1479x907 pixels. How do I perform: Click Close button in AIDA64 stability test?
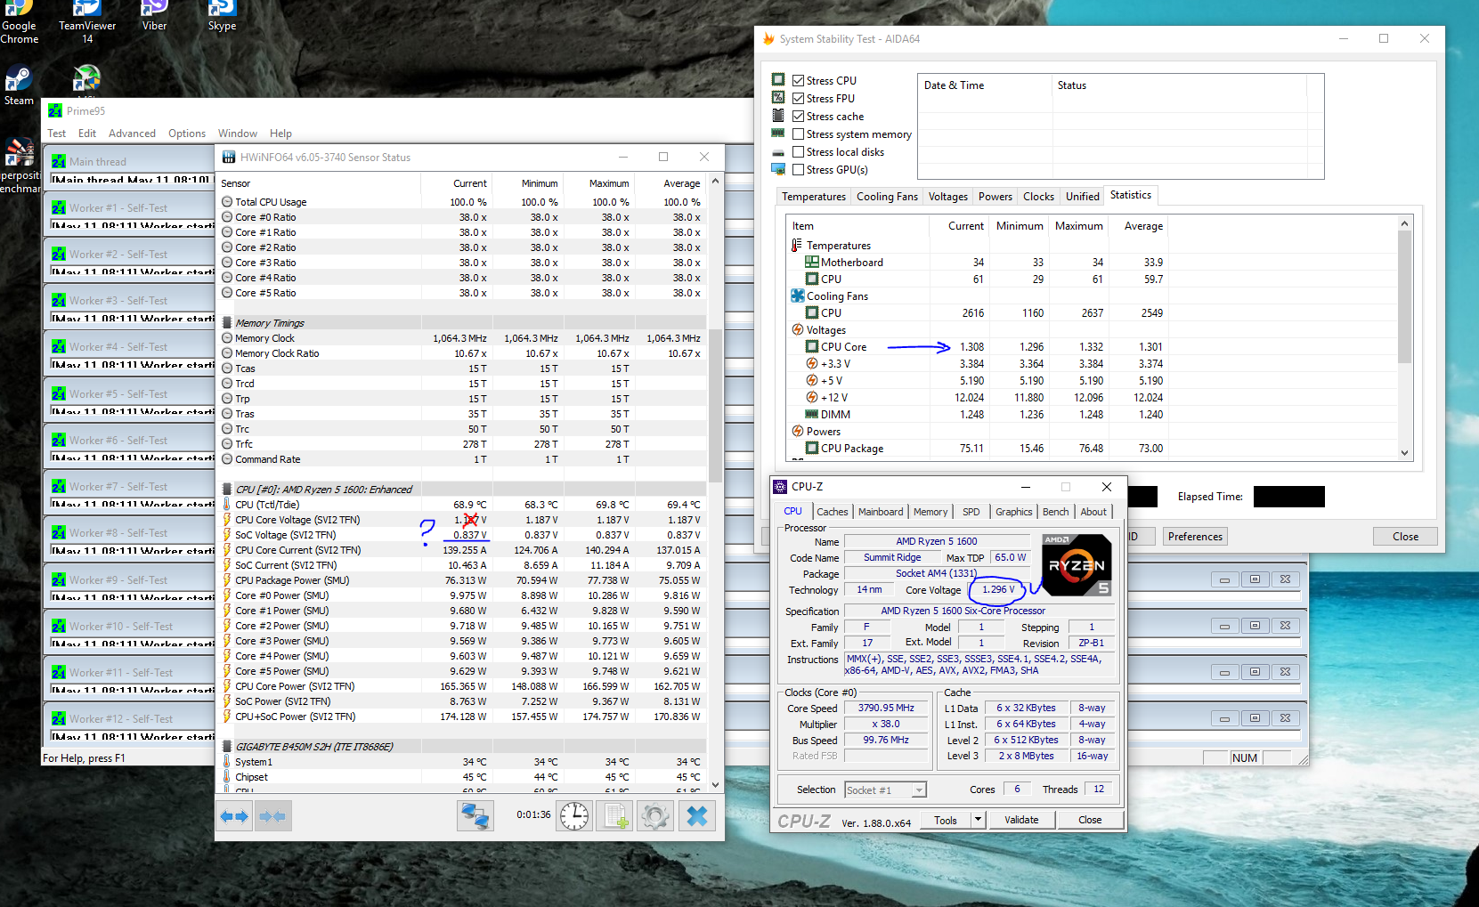(x=1405, y=537)
